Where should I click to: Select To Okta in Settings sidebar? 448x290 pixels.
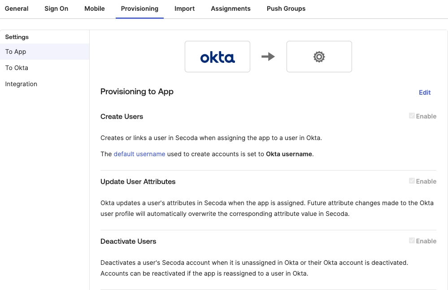pyautogui.click(x=17, y=68)
